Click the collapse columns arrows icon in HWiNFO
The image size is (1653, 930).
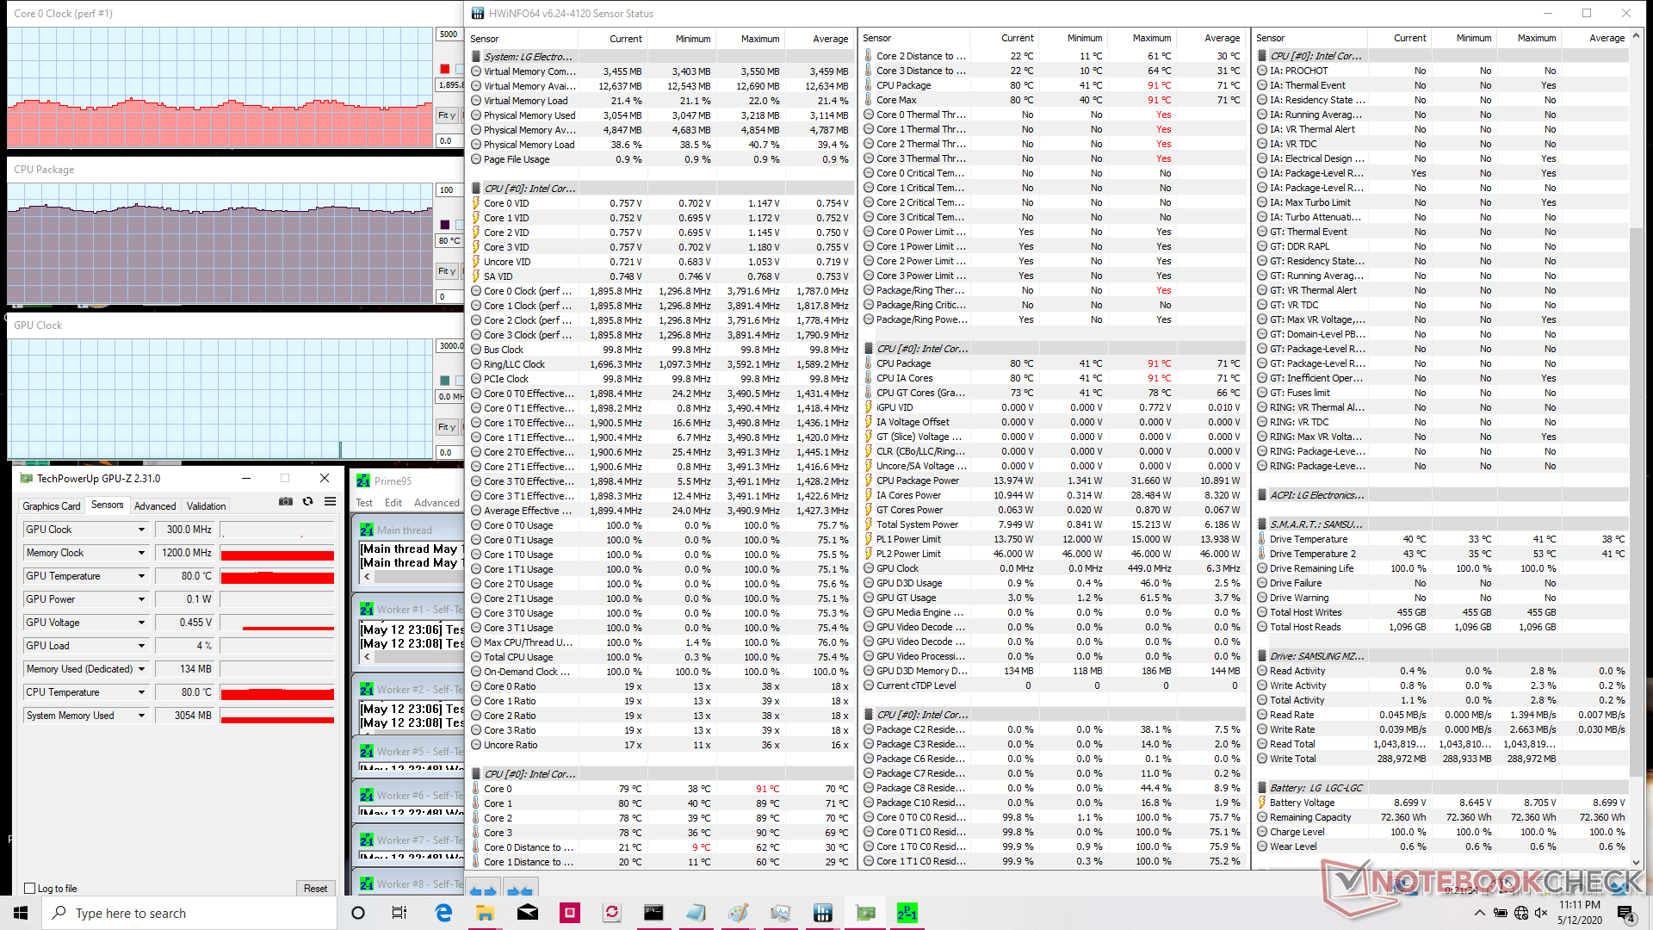pos(519,890)
